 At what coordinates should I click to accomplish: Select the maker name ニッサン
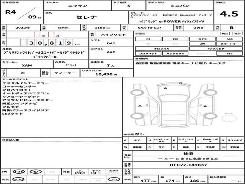coord(78,6)
